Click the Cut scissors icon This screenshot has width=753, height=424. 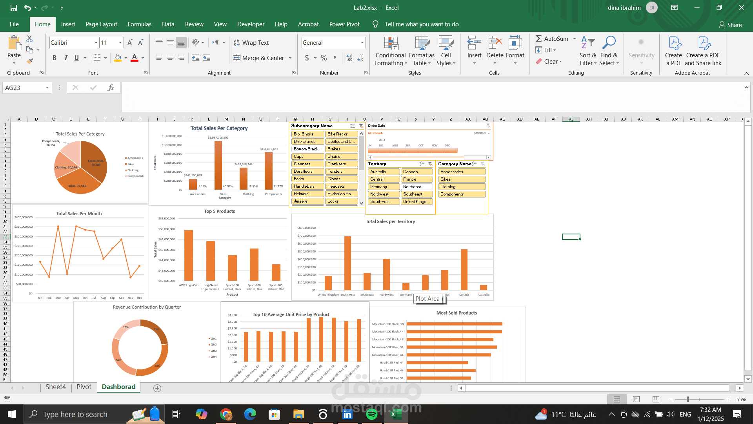(x=29, y=38)
